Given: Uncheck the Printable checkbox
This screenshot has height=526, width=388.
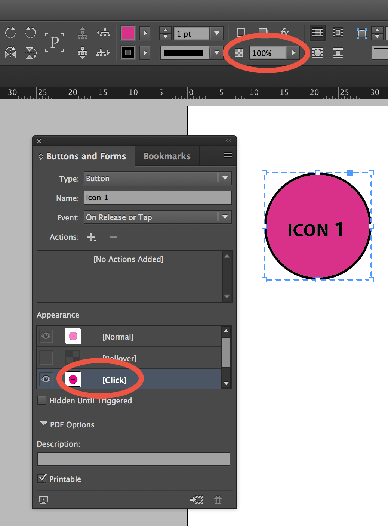Looking at the screenshot, I should point(42,479).
